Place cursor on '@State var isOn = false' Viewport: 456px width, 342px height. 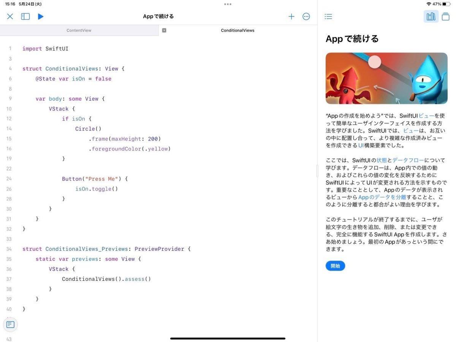pos(73,79)
